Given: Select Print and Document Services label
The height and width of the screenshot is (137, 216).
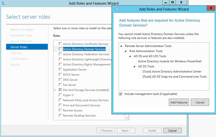Looking at the screenshot, I should coord(81,105).
